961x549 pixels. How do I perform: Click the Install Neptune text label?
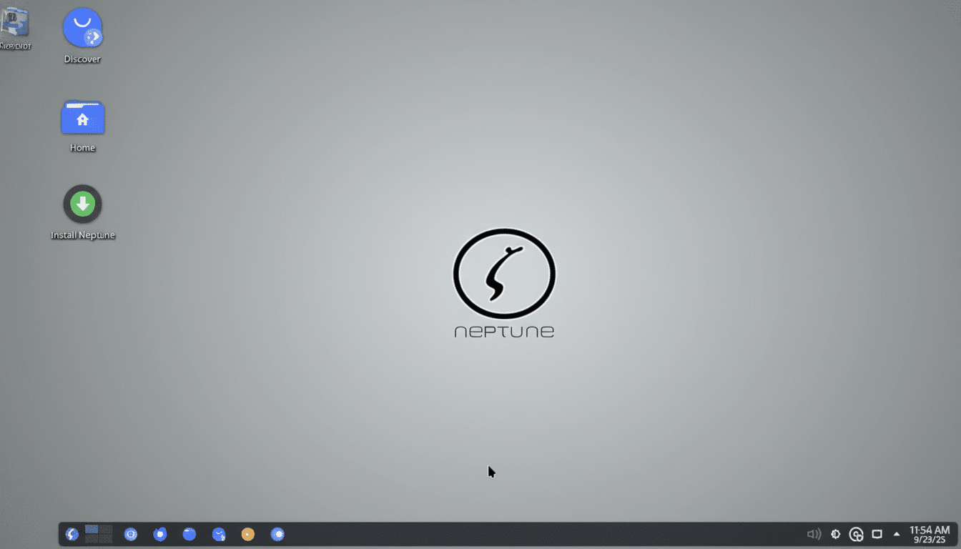pyautogui.click(x=83, y=234)
